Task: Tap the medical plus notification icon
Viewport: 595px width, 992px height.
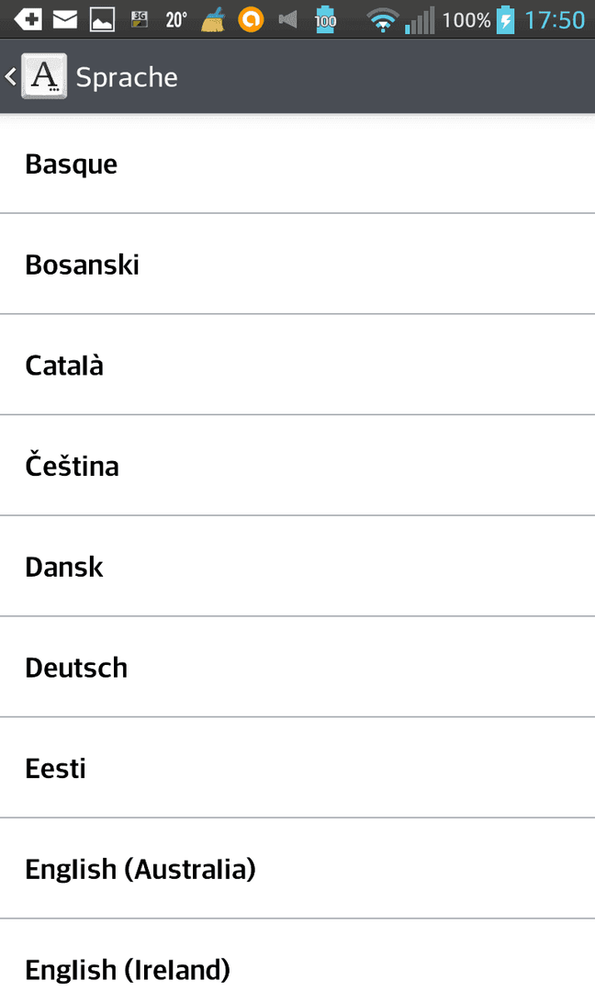Action: click(28, 20)
